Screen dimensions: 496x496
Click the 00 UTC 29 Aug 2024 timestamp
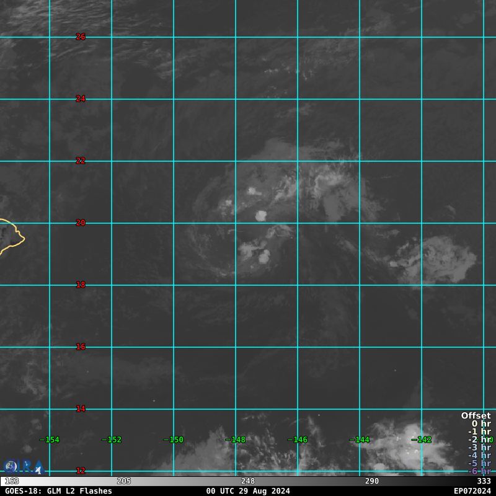point(248,491)
